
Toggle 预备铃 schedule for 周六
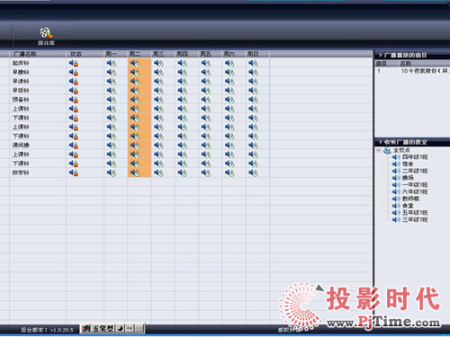click(229, 100)
